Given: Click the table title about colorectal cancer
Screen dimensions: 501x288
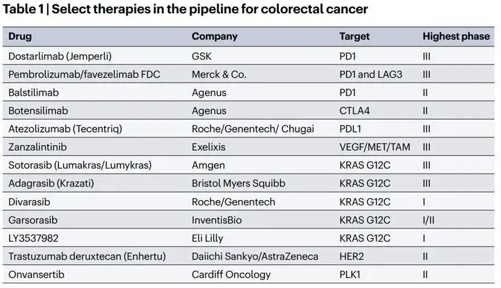Looking at the screenshot, I should click(186, 9).
